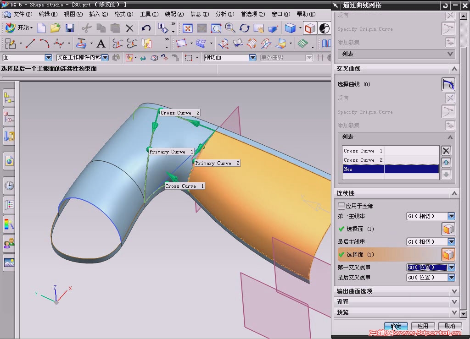Image resolution: width=470 pixels, height=339 pixels.
Task: Tick the 应用于全部 checkbox
Action: point(341,206)
